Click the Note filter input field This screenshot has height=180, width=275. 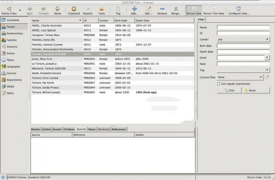pyautogui.click(x=243, y=64)
